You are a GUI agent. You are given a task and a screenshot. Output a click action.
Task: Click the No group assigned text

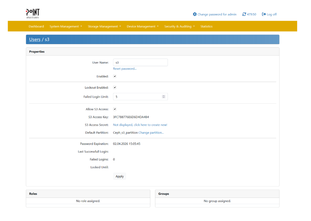point(217,201)
